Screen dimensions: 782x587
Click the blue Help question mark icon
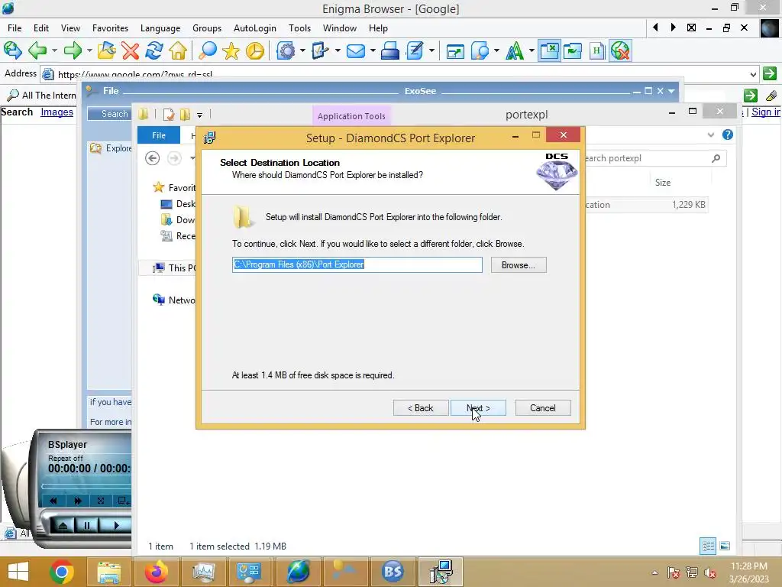728,135
